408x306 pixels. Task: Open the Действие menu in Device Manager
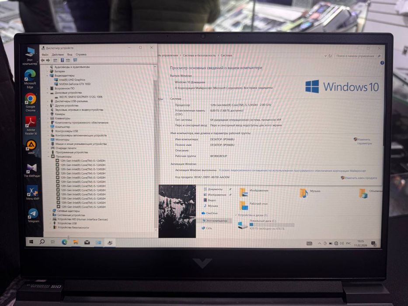pyautogui.click(x=58, y=54)
